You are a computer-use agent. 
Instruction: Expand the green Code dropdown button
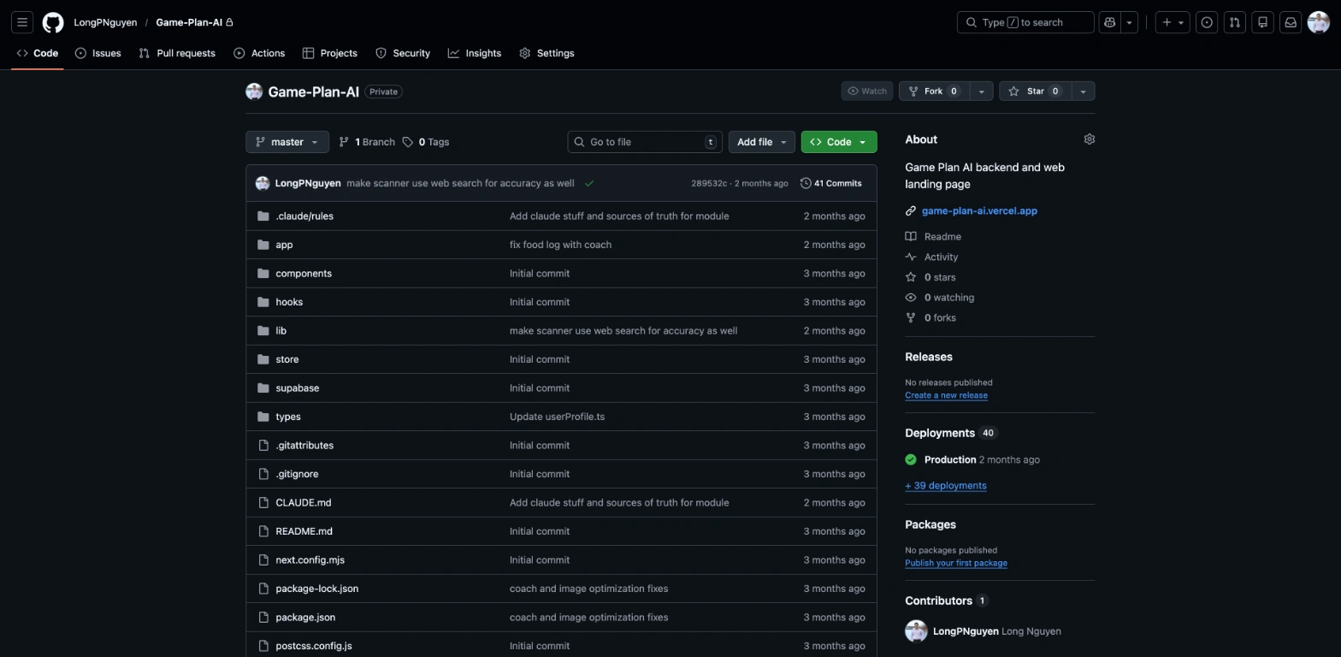pos(838,142)
